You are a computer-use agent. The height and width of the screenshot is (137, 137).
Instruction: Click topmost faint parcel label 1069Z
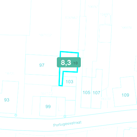(93, 7)
